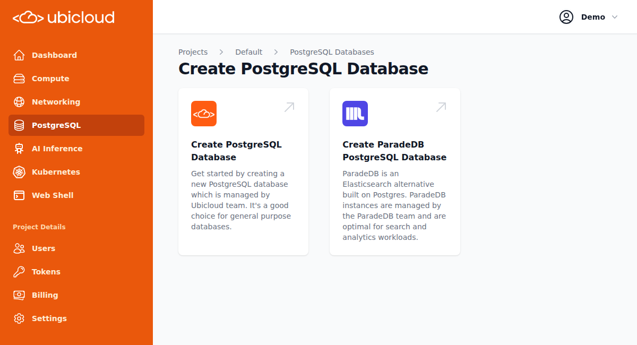
Task: Click the purple ParadeDB card icon
Action: [355, 114]
